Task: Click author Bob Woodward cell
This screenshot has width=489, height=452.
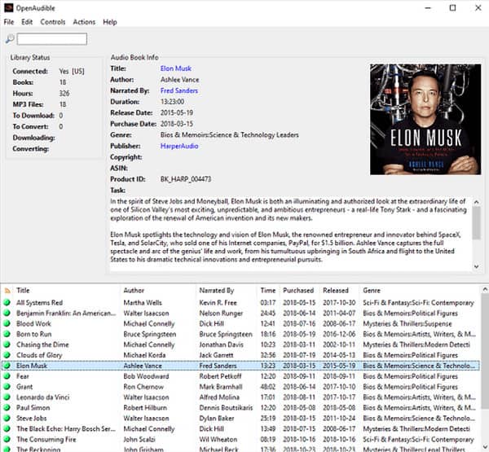Action: [x=146, y=376]
